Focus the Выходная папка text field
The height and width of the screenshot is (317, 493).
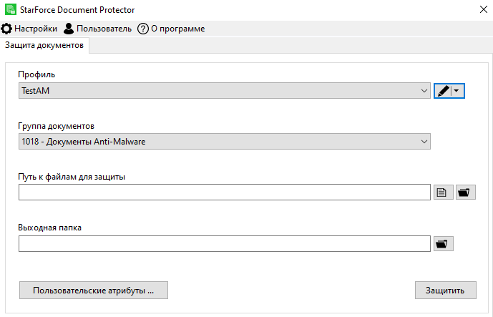pyautogui.click(x=223, y=244)
